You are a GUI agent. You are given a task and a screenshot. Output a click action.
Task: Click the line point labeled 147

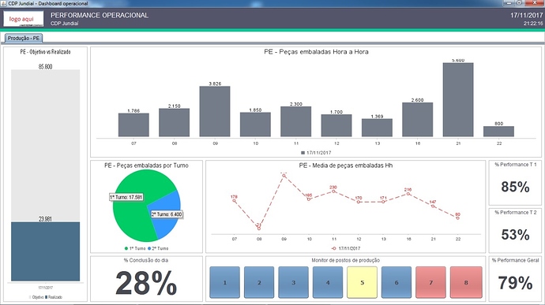coord(433,206)
